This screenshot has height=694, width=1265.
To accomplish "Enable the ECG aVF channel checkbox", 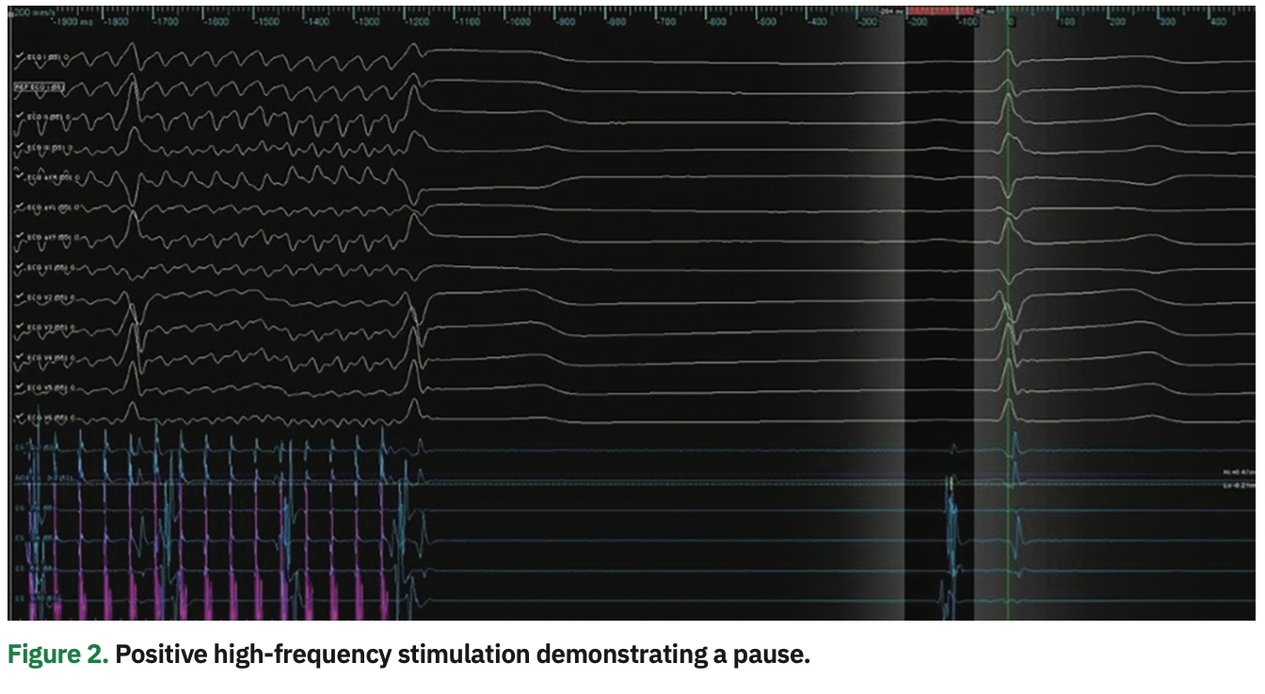I will 19,237.
